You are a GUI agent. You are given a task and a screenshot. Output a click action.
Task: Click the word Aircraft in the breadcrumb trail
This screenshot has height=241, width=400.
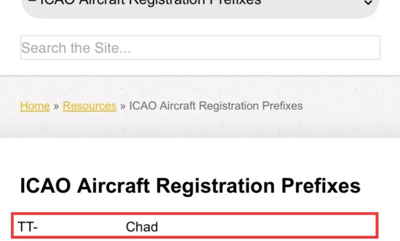click(177, 106)
